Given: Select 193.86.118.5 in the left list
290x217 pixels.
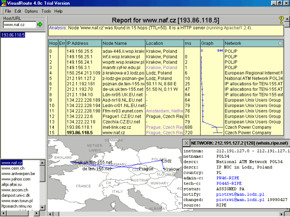Looking at the screenshot, I should [x=13, y=35].
